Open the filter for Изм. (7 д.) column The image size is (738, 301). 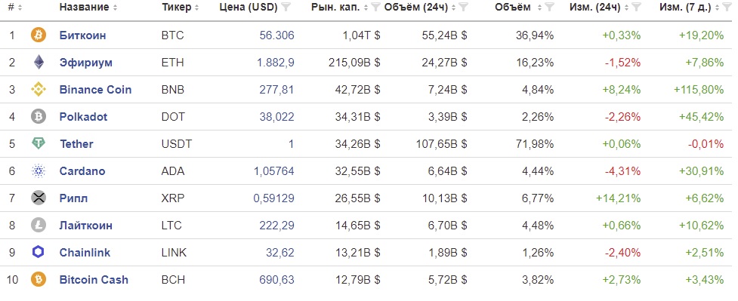[725, 7]
